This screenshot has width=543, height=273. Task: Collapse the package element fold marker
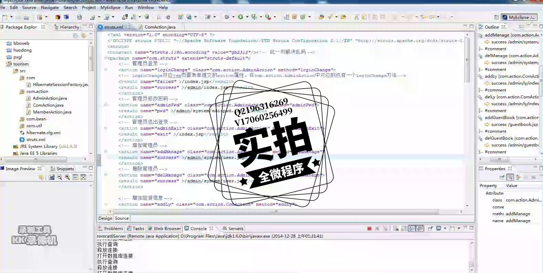click(x=106, y=58)
